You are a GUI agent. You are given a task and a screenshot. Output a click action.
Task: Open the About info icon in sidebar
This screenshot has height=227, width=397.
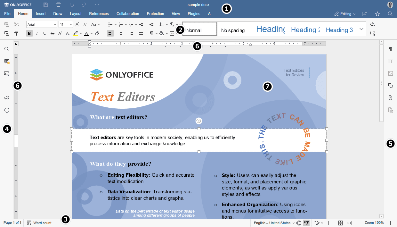[7, 110]
